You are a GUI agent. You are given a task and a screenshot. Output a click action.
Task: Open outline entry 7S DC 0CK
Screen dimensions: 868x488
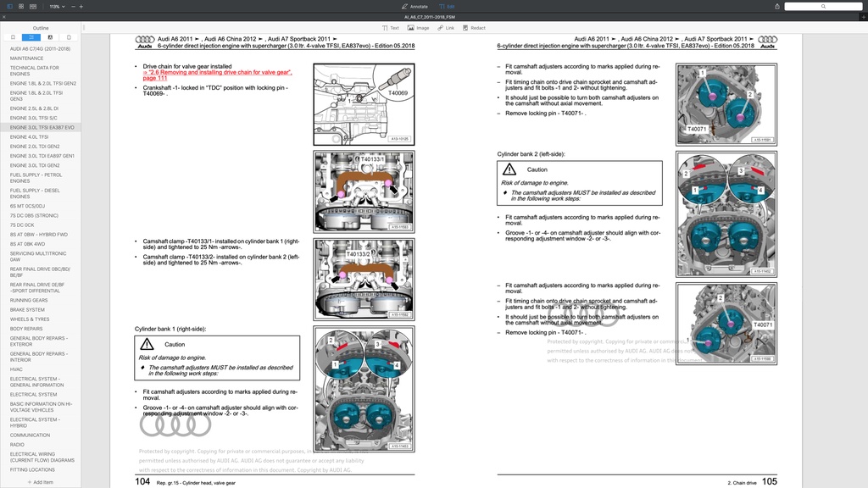[21, 225]
